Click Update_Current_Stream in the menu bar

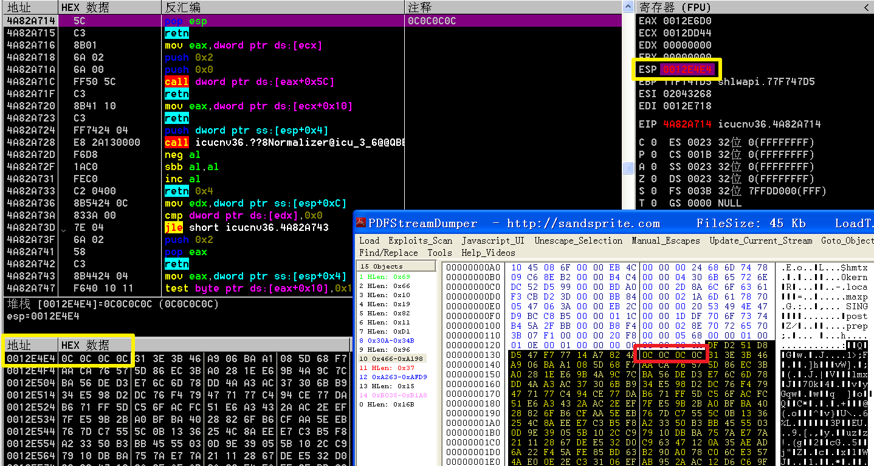pyautogui.click(x=760, y=241)
